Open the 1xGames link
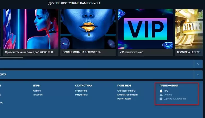 [38, 95]
